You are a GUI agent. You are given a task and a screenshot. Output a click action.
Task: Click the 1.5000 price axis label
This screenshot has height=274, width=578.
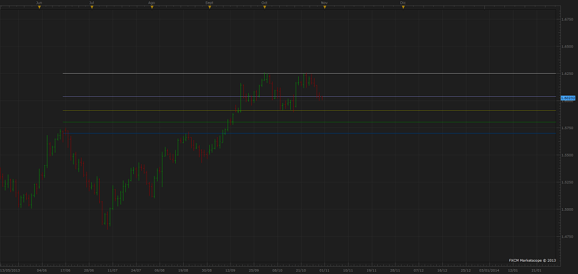pyautogui.click(x=567, y=209)
